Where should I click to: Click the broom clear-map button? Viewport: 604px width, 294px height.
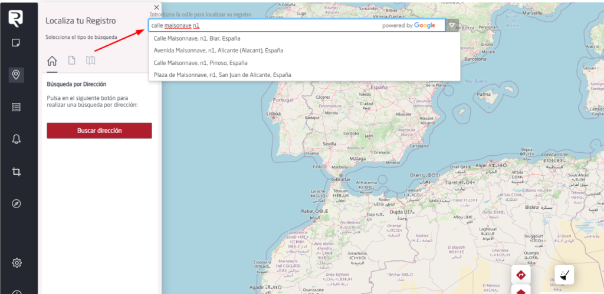(x=564, y=275)
